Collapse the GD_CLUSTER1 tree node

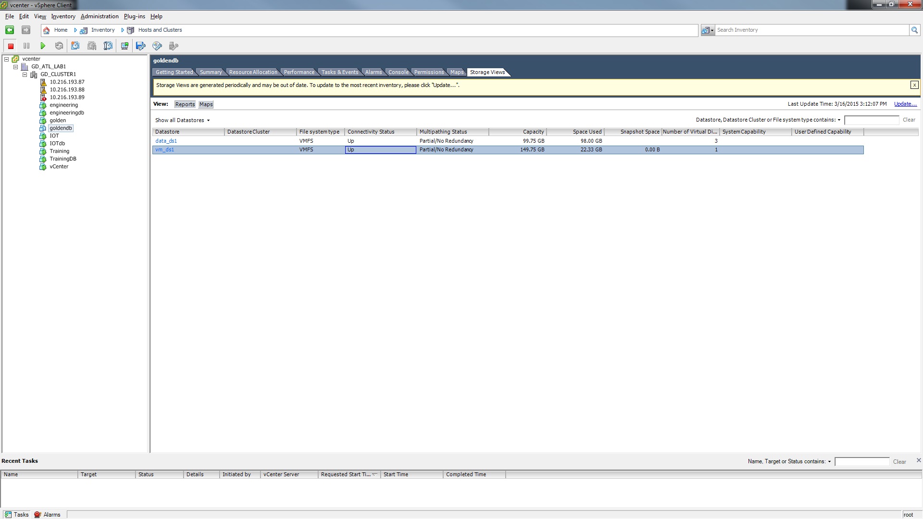[x=25, y=74]
